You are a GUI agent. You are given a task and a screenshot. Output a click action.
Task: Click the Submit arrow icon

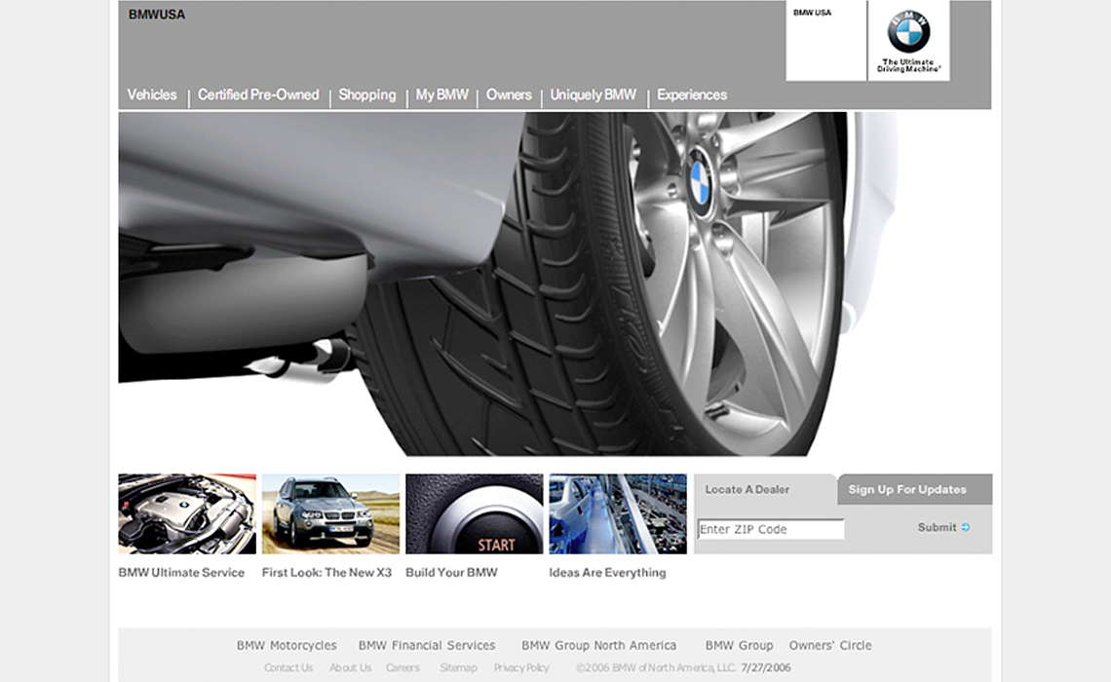pyautogui.click(x=966, y=527)
